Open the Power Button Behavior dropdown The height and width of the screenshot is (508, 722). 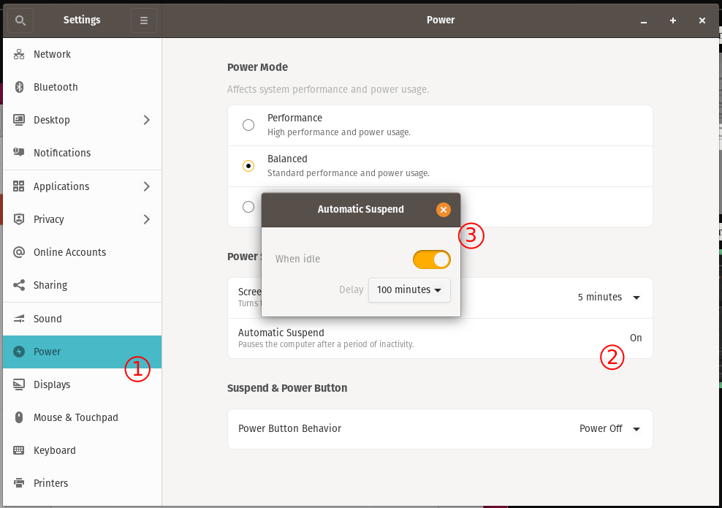[x=609, y=429]
